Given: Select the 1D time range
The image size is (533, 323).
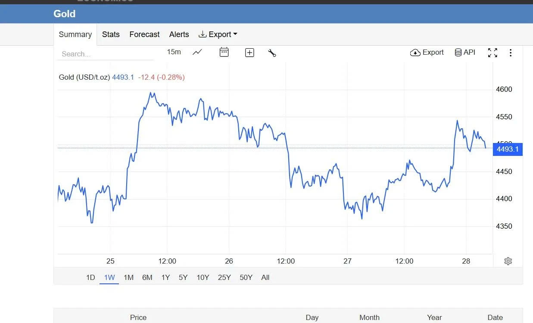Looking at the screenshot, I should click(90, 277).
